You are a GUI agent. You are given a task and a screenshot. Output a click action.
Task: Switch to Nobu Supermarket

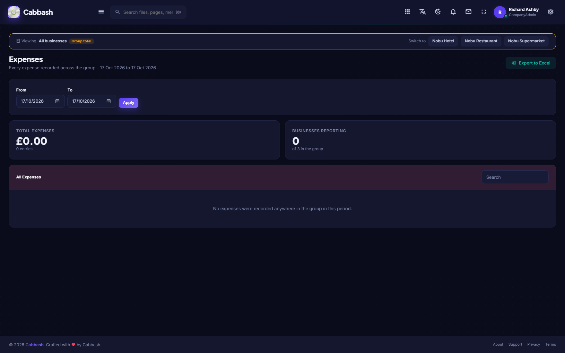(526, 41)
